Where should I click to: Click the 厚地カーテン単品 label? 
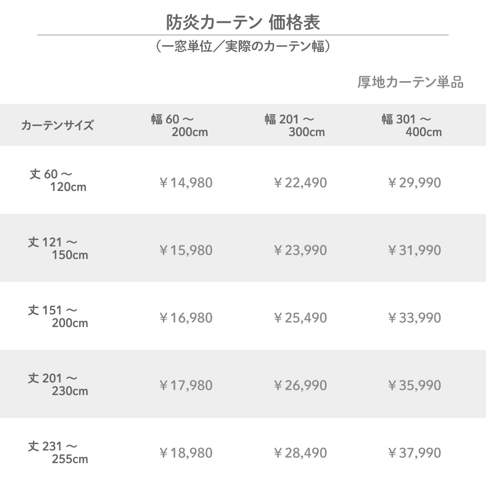[x=410, y=82]
